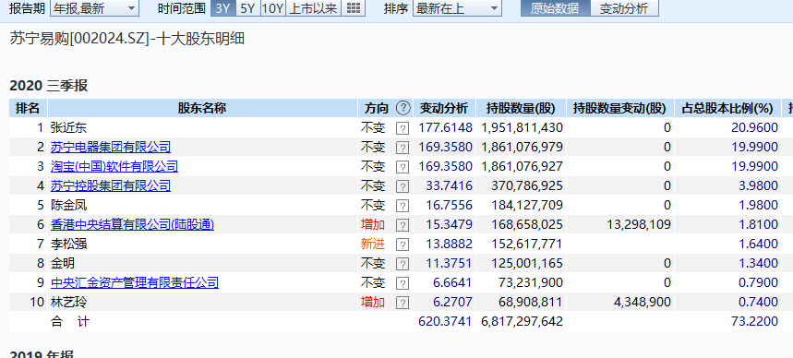This screenshot has width=793, height=358.
Task: Click the 占总股本比例(%) column header
Action: pyautogui.click(x=727, y=108)
